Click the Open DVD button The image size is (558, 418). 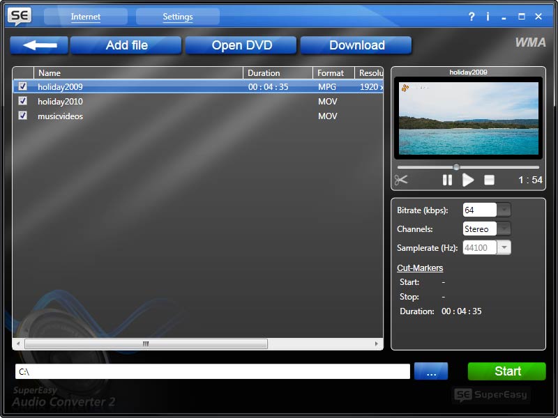point(241,45)
